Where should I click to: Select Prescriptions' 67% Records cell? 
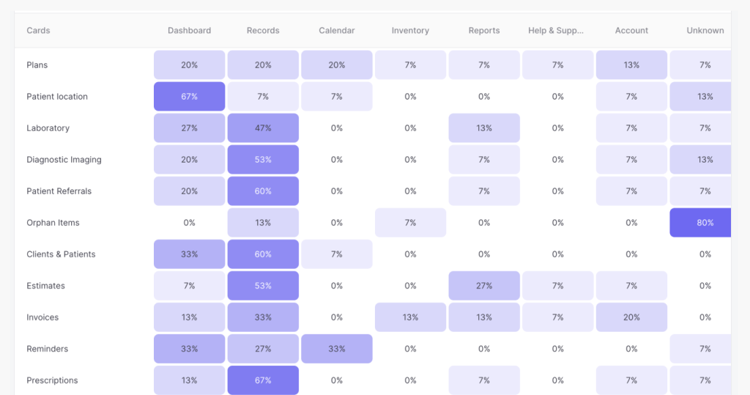point(263,380)
